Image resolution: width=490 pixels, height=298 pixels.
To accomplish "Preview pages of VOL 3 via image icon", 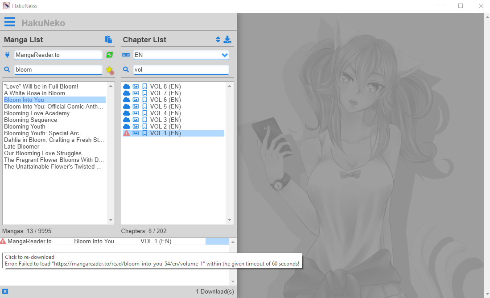I will (136, 119).
